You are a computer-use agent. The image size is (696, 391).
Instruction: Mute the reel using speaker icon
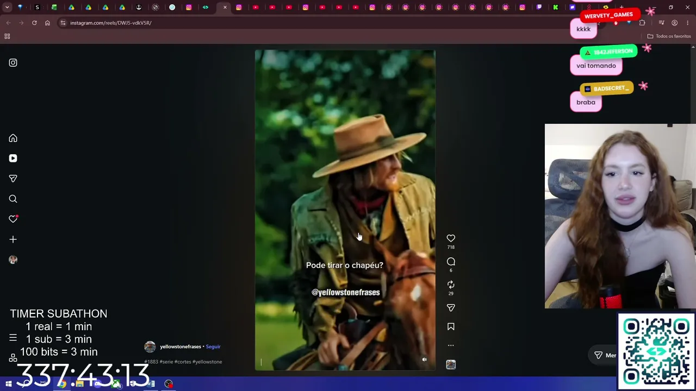coord(425,360)
